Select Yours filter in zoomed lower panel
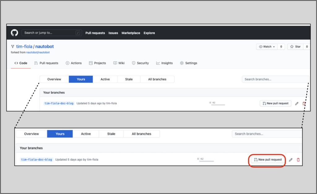Screen dimensions: 317x194 pyautogui.click(x=60, y=134)
